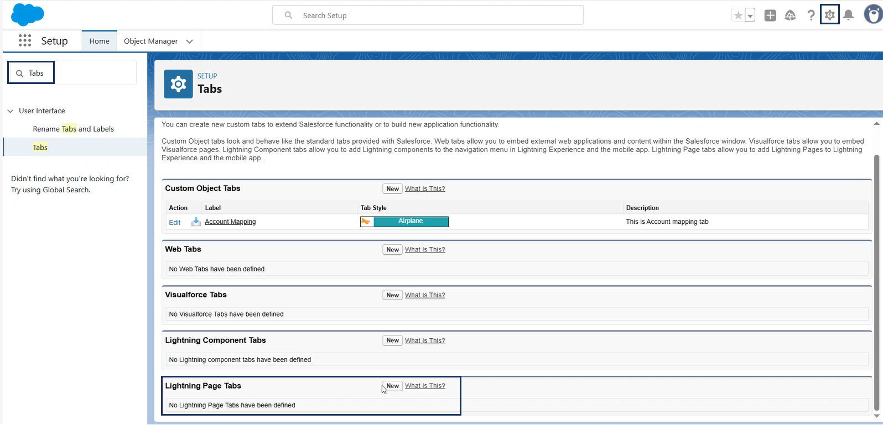Viewport: 883px width, 425px height.
Task: Open the Account Mapping tab link
Action: (x=230, y=222)
